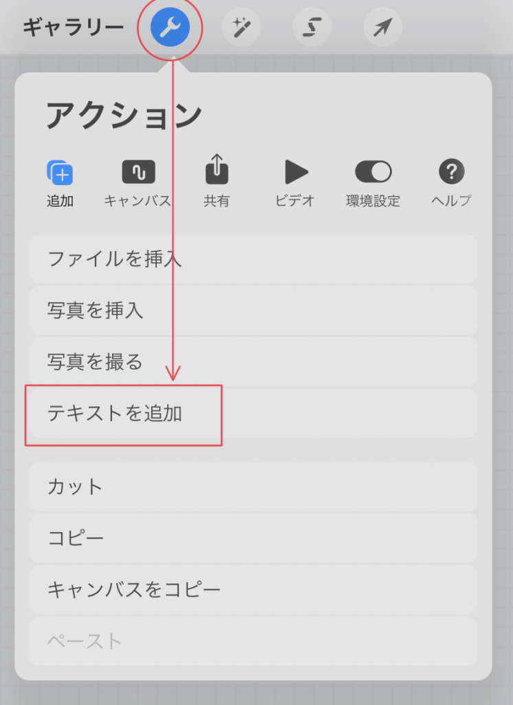513x705 pixels.
Task: Select the Selection S-shaped tool
Action: (x=312, y=27)
